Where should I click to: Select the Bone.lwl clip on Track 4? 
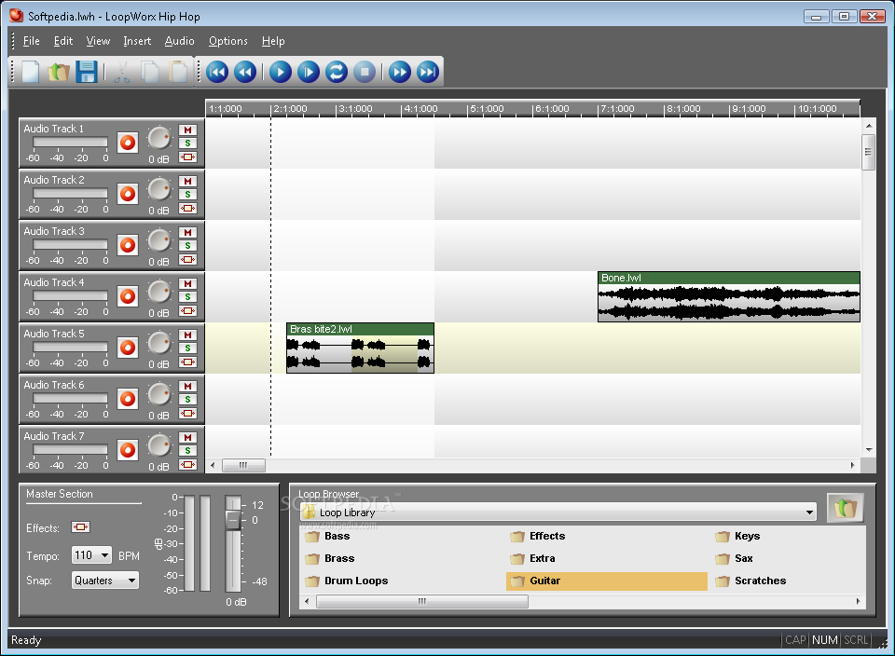[729, 297]
